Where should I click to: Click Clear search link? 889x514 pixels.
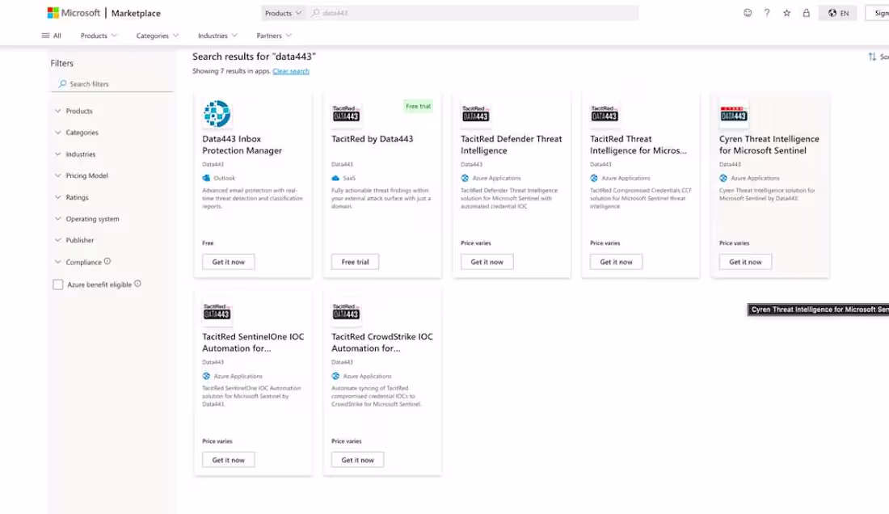tap(291, 70)
